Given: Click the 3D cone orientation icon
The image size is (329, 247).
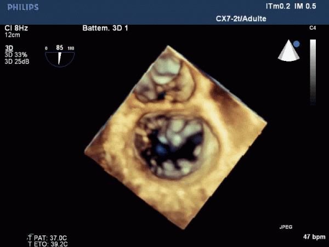Looking at the screenshot, I should click(x=289, y=50).
